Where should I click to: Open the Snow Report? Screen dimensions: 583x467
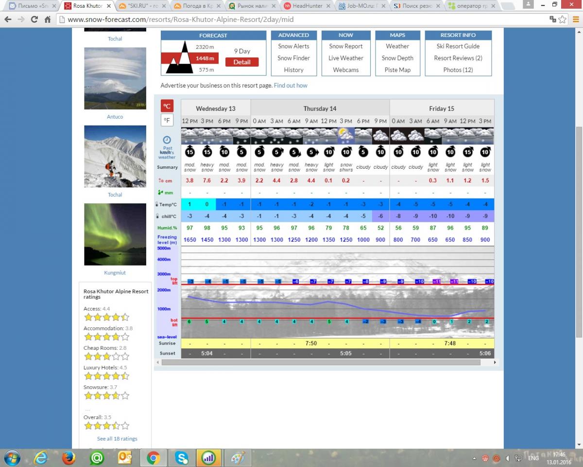tap(346, 46)
